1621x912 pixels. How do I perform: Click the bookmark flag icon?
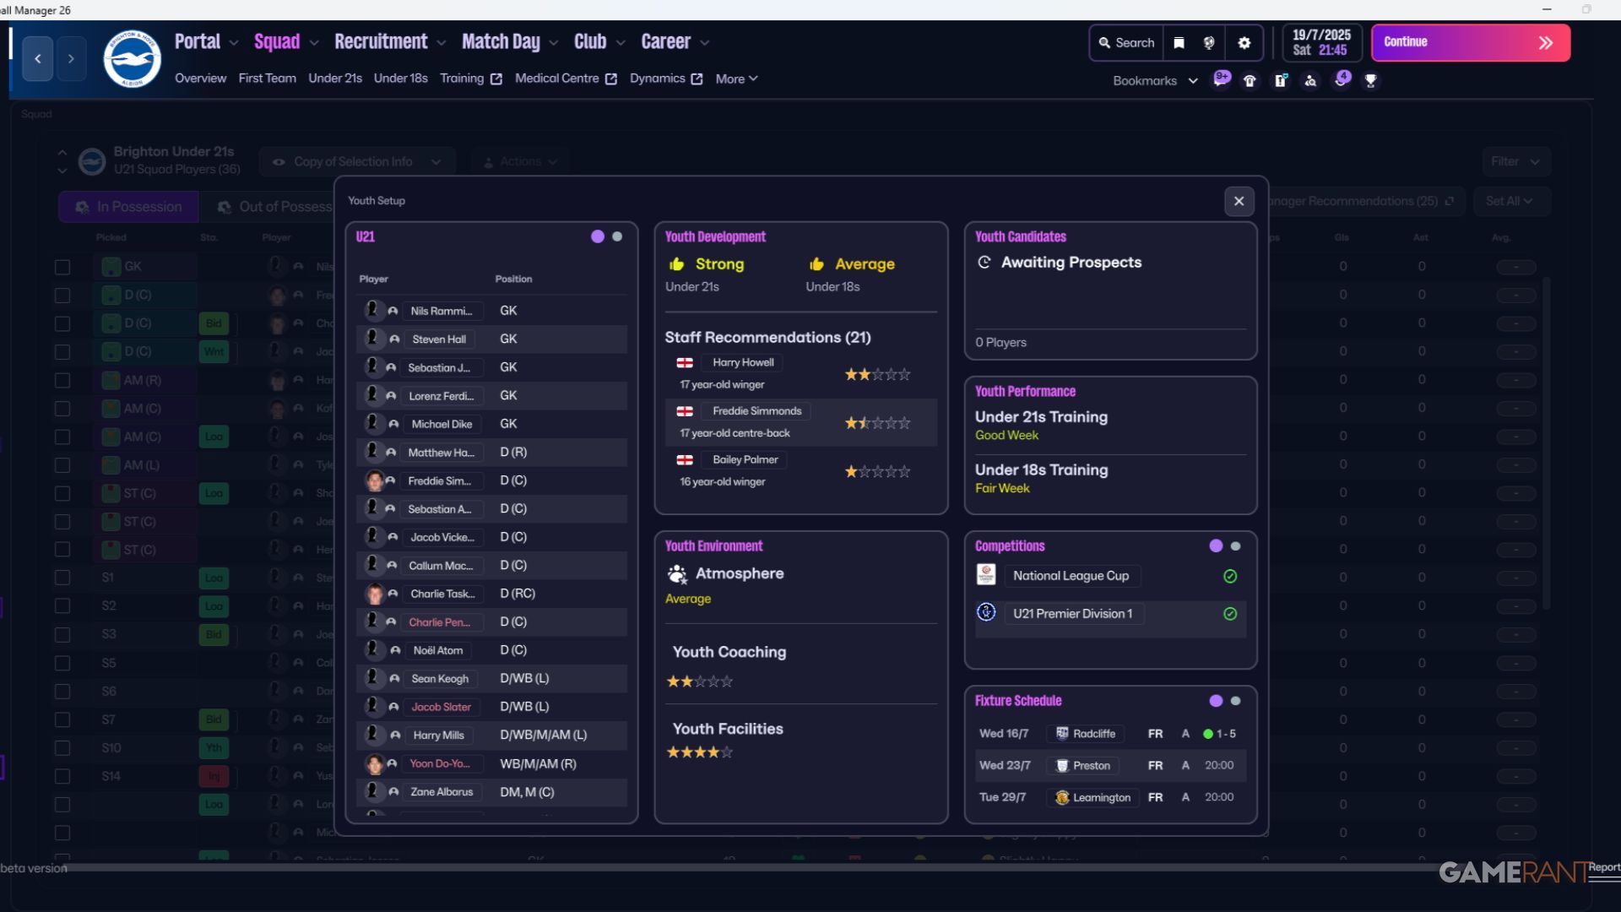click(1179, 43)
